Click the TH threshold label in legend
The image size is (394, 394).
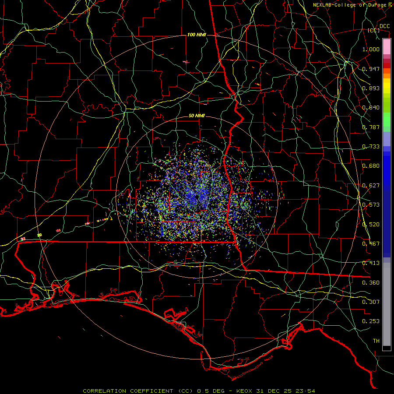click(376, 341)
